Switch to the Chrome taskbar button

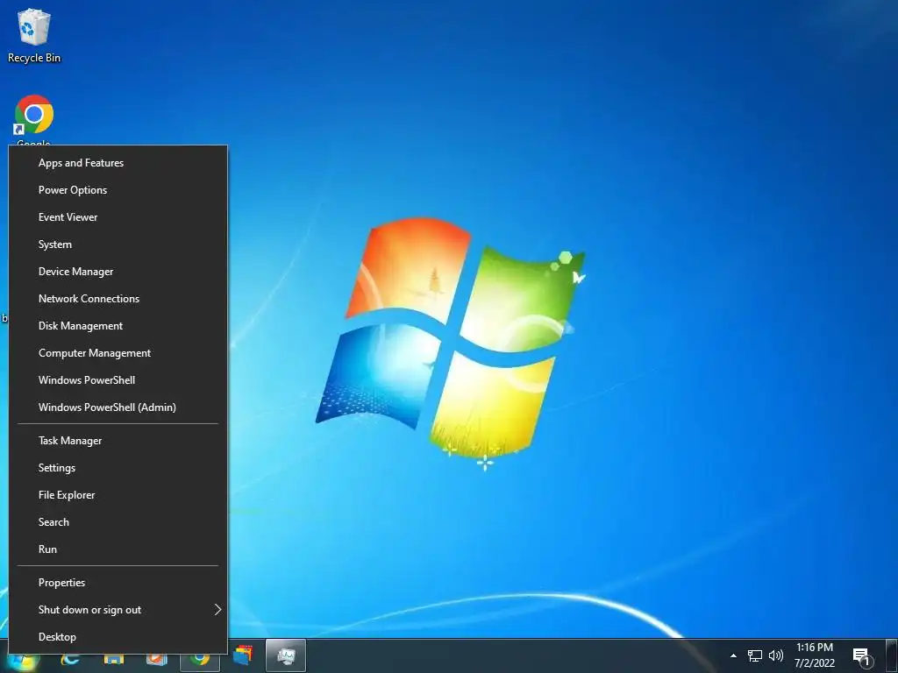pos(200,662)
